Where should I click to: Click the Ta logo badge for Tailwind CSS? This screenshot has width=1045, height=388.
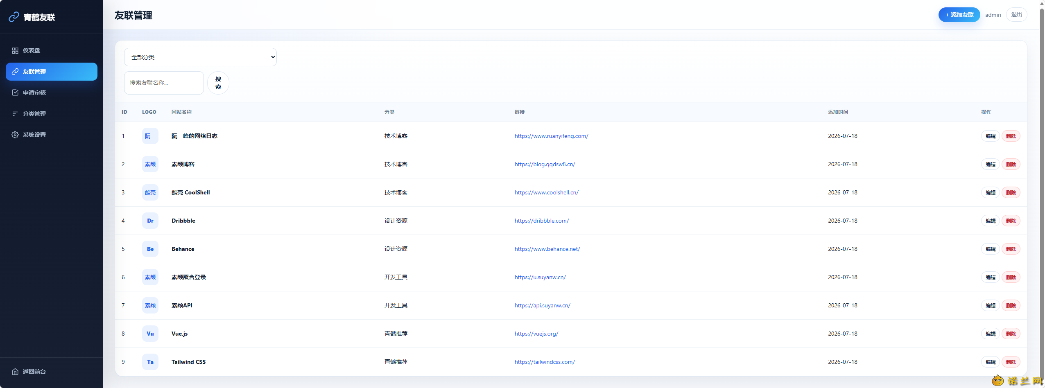point(150,362)
